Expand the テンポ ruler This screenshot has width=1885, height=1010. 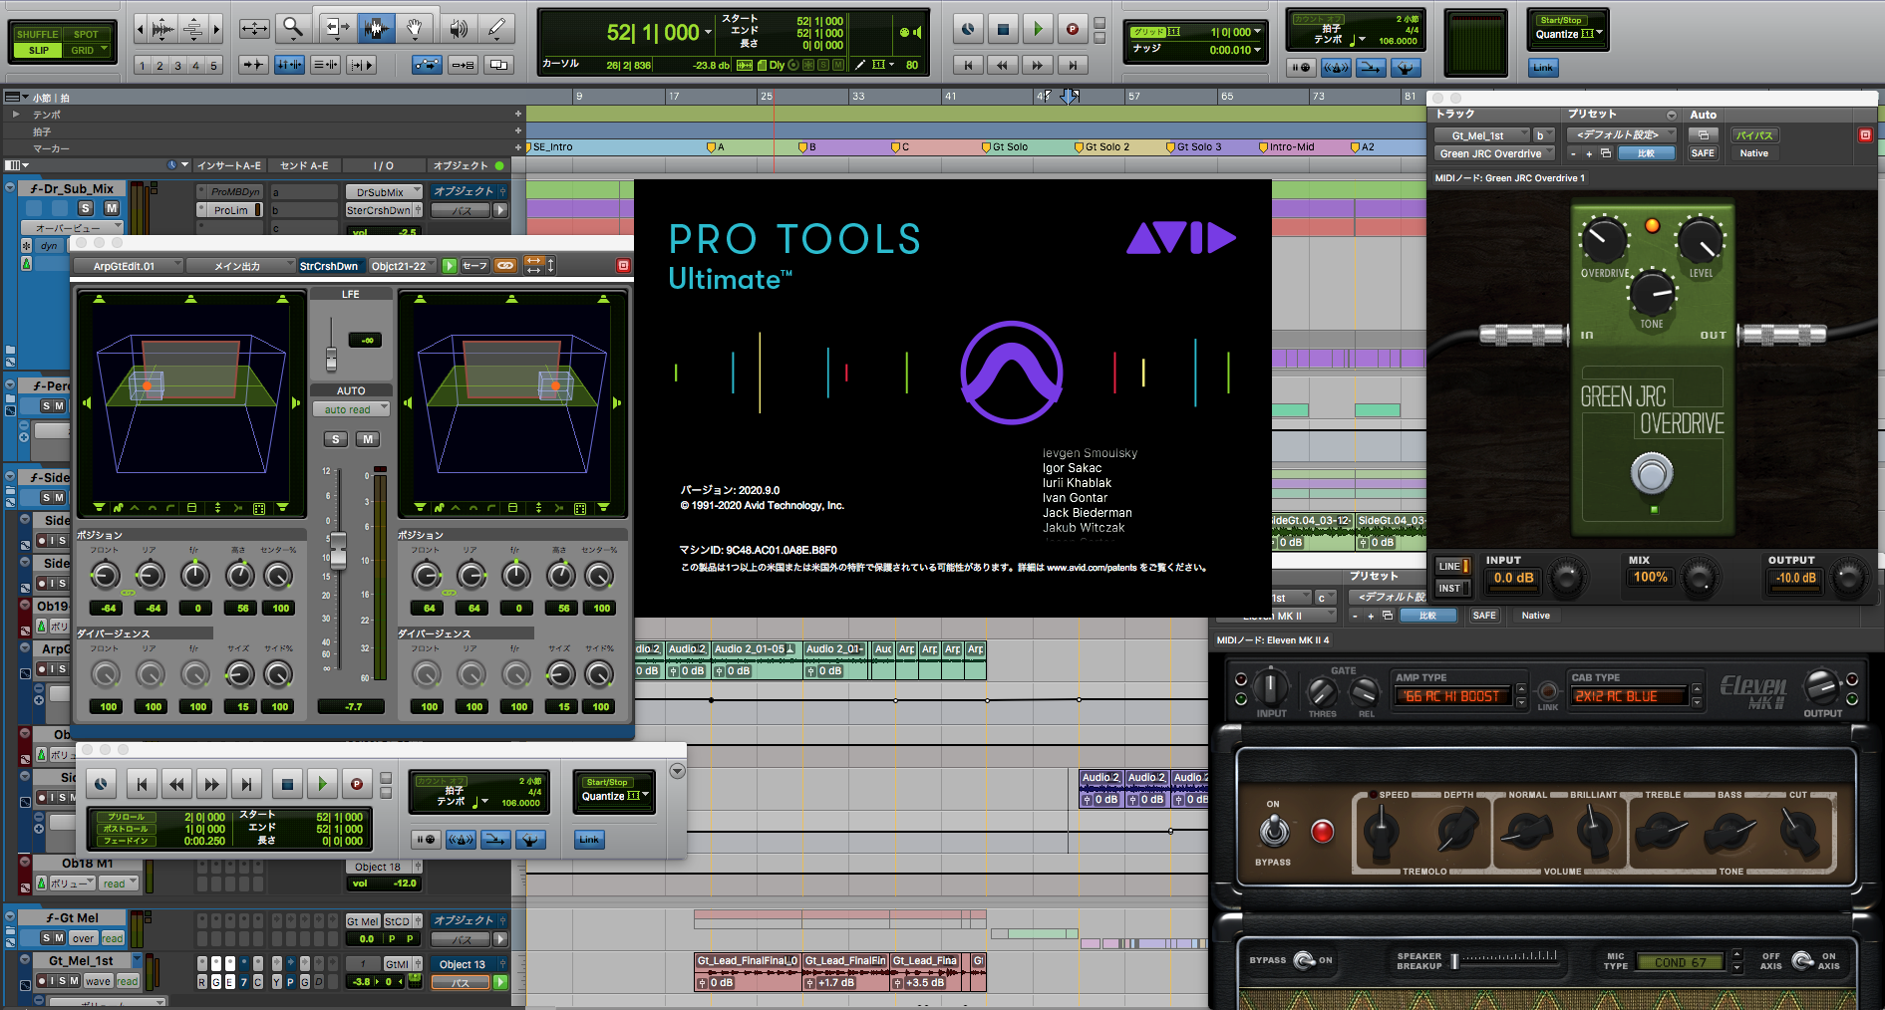(15, 115)
